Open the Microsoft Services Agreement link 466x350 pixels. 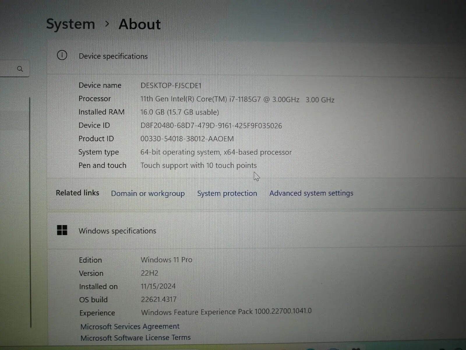[x=130, y=326]
